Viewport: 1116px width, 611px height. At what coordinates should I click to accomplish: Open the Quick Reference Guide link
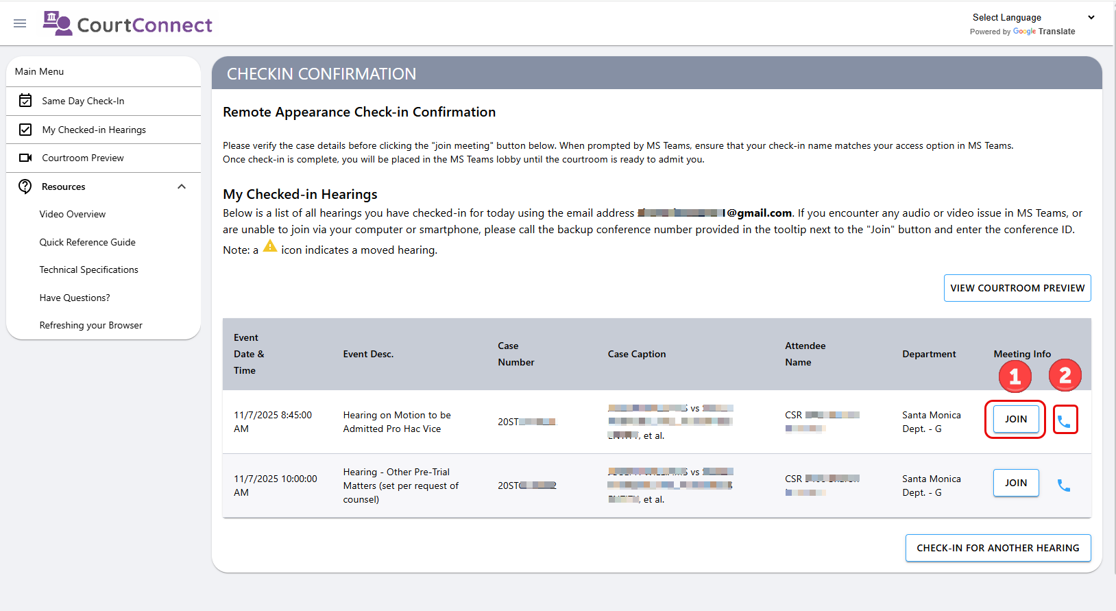(88, 242)
